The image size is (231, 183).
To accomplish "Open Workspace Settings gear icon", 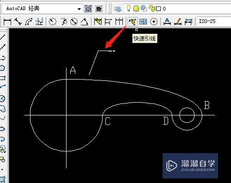I will tap(88, 9).
